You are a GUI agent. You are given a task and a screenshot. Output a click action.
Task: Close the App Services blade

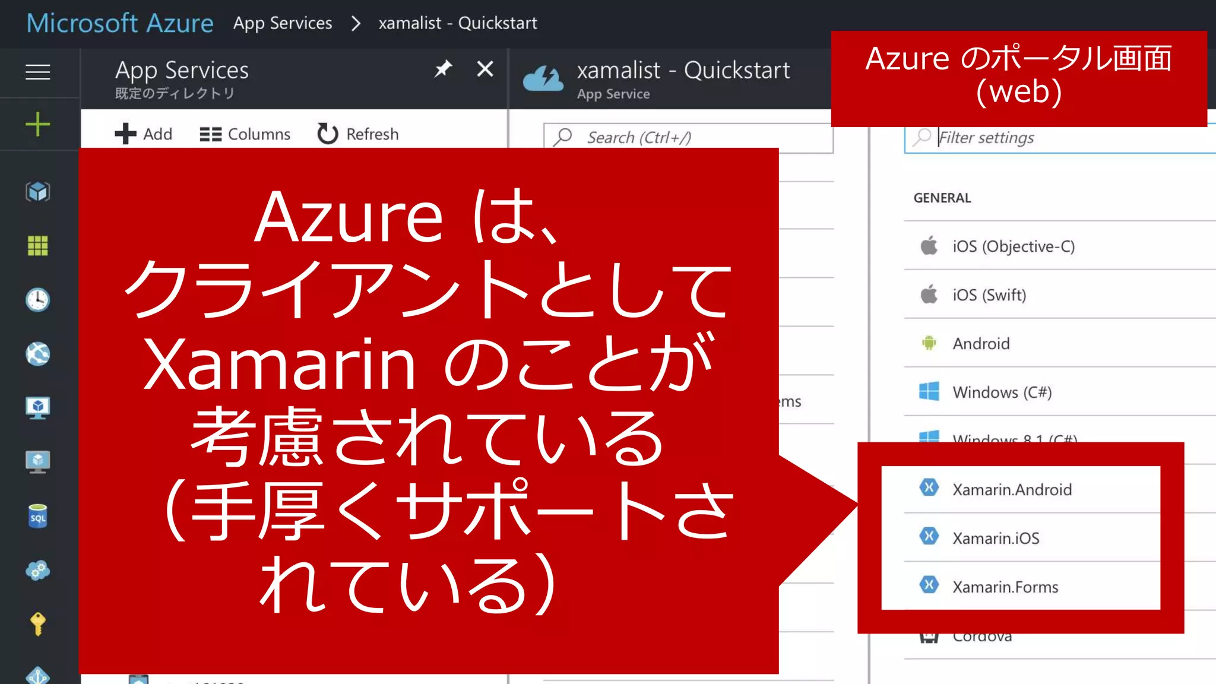[485, 69]
